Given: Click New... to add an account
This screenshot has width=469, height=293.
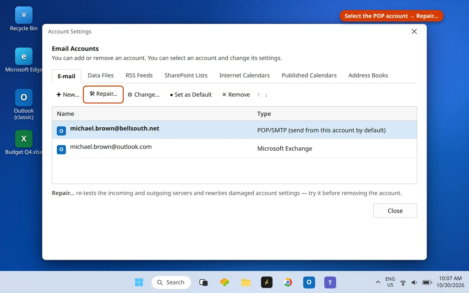Looking at the screenshot, I should 68,94.
